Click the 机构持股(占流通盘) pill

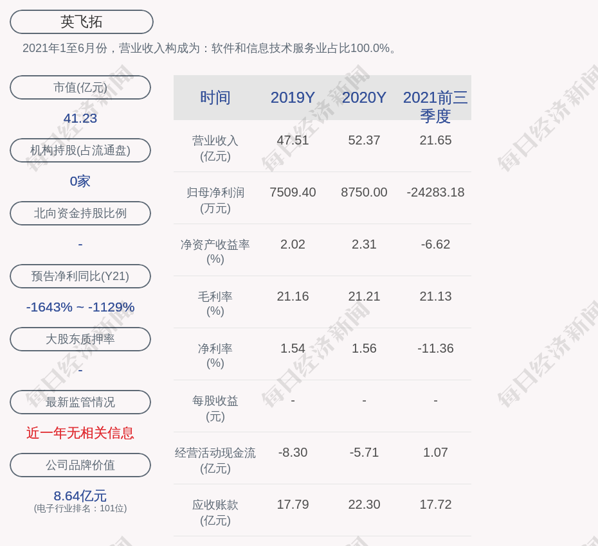(80, 150)
